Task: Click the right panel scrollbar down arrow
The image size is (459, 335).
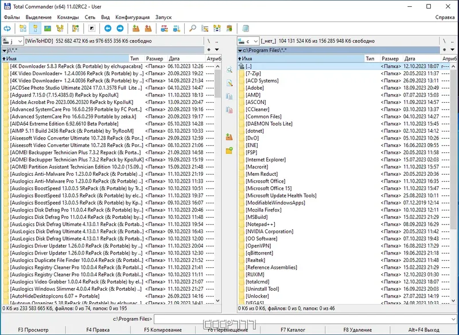Action: click(453, 301)
